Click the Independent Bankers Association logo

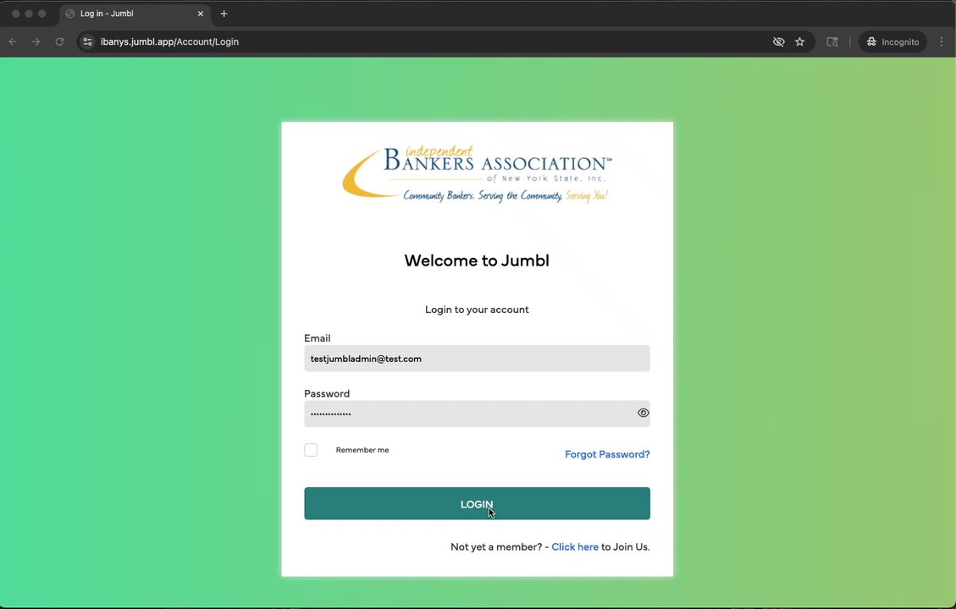[x=477, y=173]
